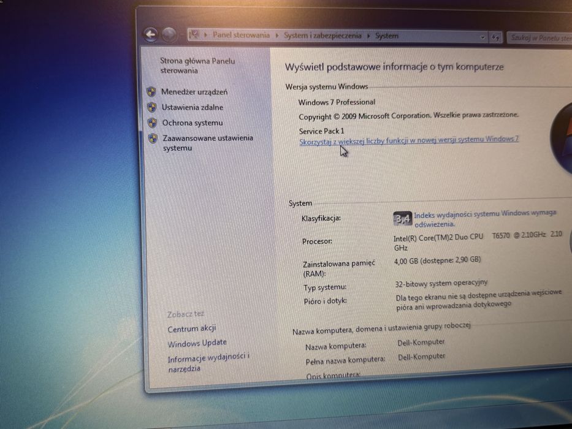Open the address bar history dropdown arrow
The height and width of the screenshot is (429, 572).
(x=482, y=37)
